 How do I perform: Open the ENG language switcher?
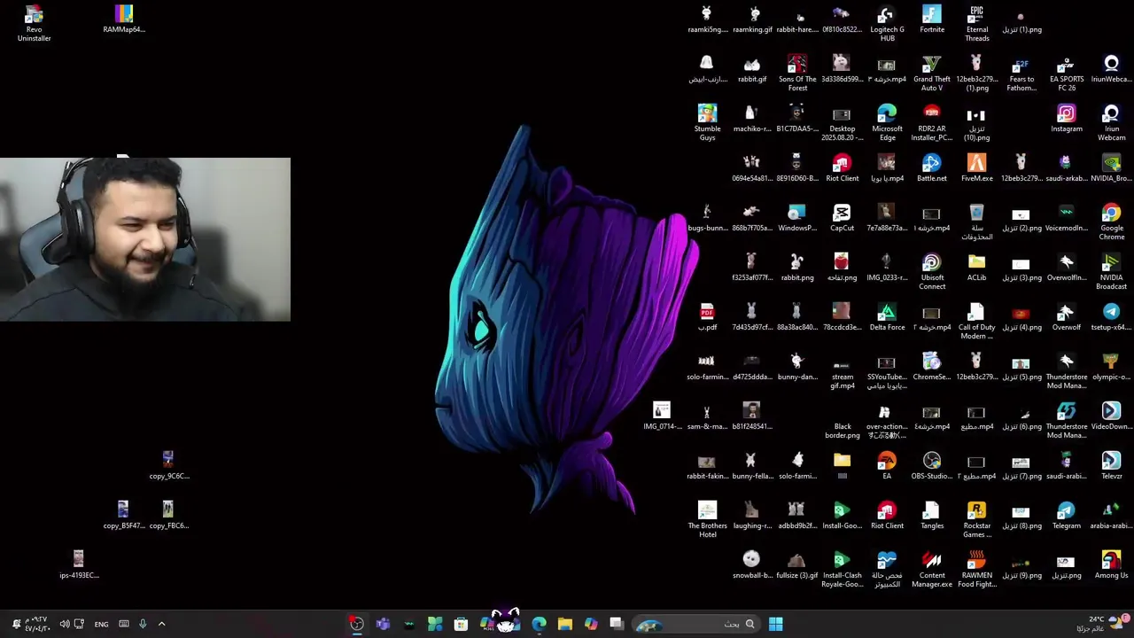click(101, 624)
